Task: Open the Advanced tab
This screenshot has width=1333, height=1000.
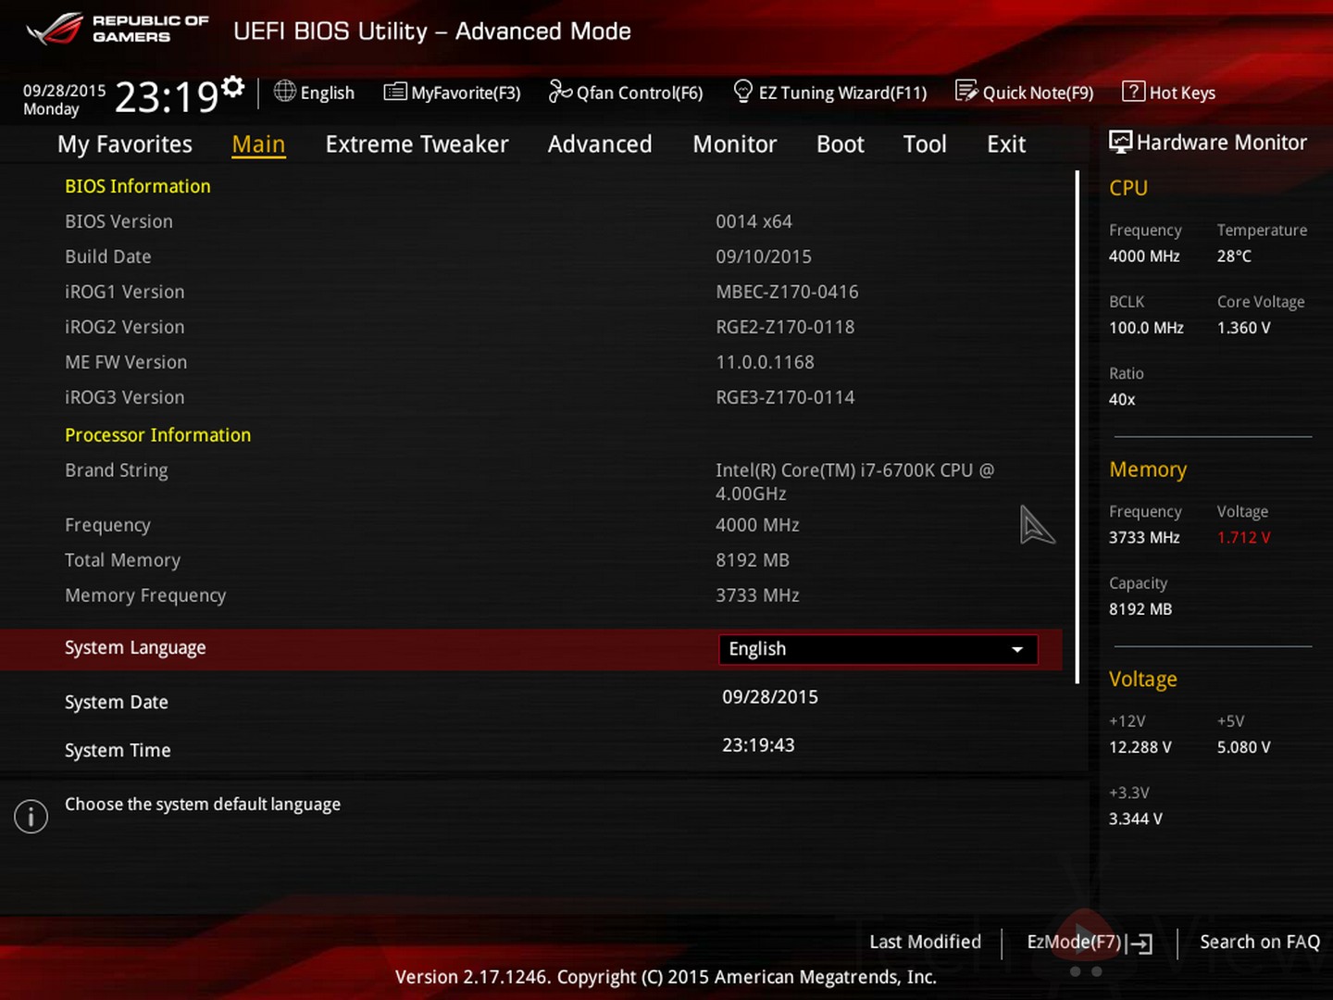Action: 600,144
